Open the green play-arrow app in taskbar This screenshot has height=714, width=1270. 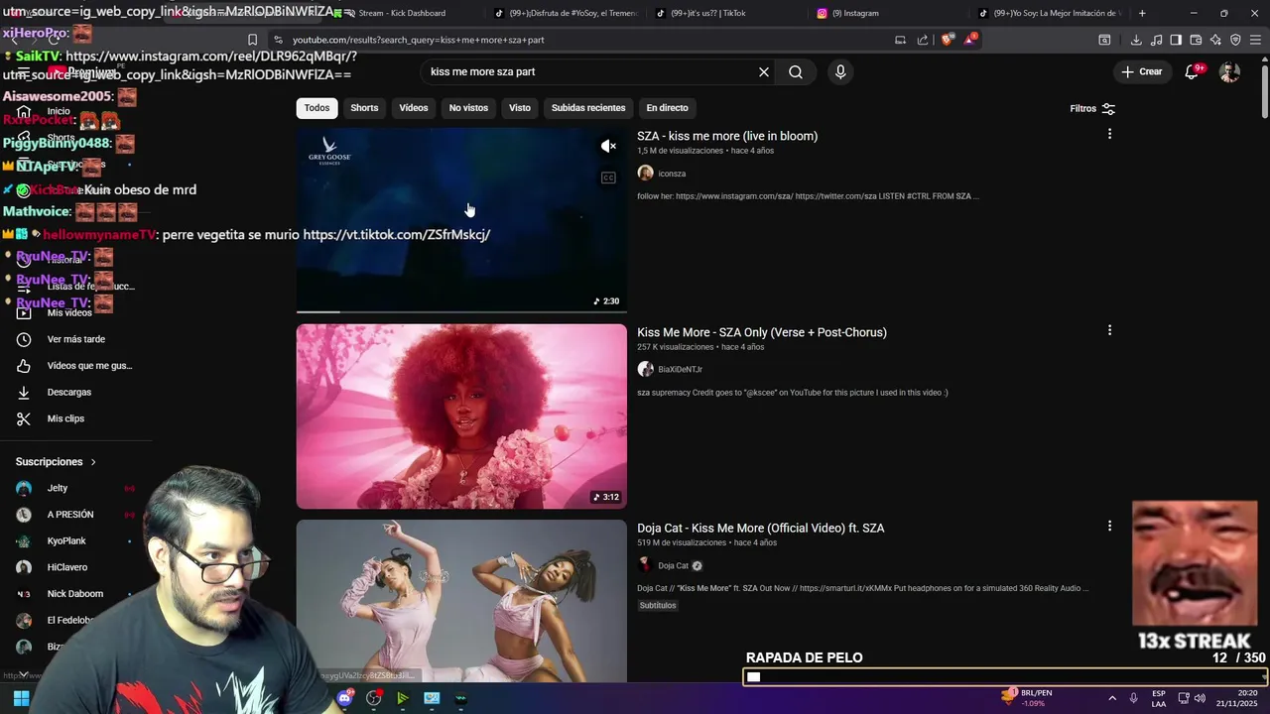(x=402, y=698)
